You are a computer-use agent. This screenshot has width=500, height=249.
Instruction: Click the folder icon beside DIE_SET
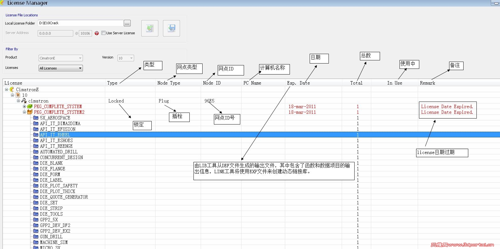pyautogui.click(x=36, y=203)
